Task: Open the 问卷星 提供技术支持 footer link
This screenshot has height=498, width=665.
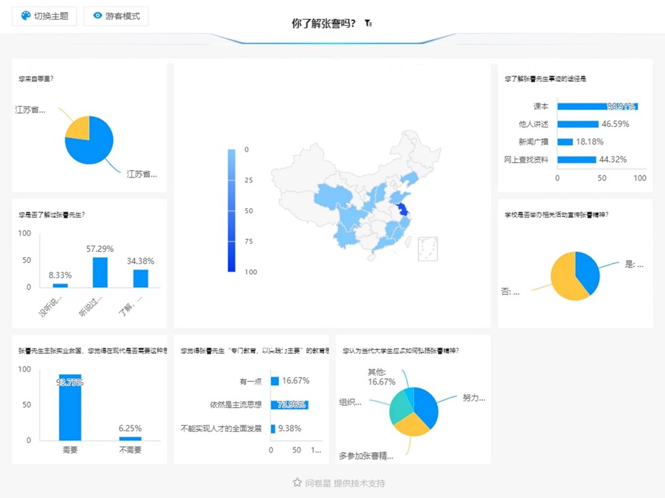Action: coord(345,483)
